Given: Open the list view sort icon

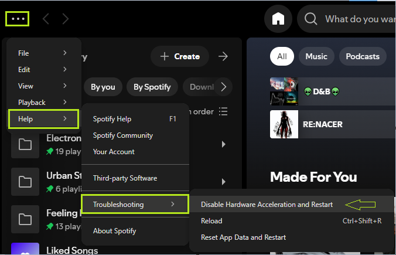Looking at the screenshot, I should pyautogui.click(x=223, y=111).
